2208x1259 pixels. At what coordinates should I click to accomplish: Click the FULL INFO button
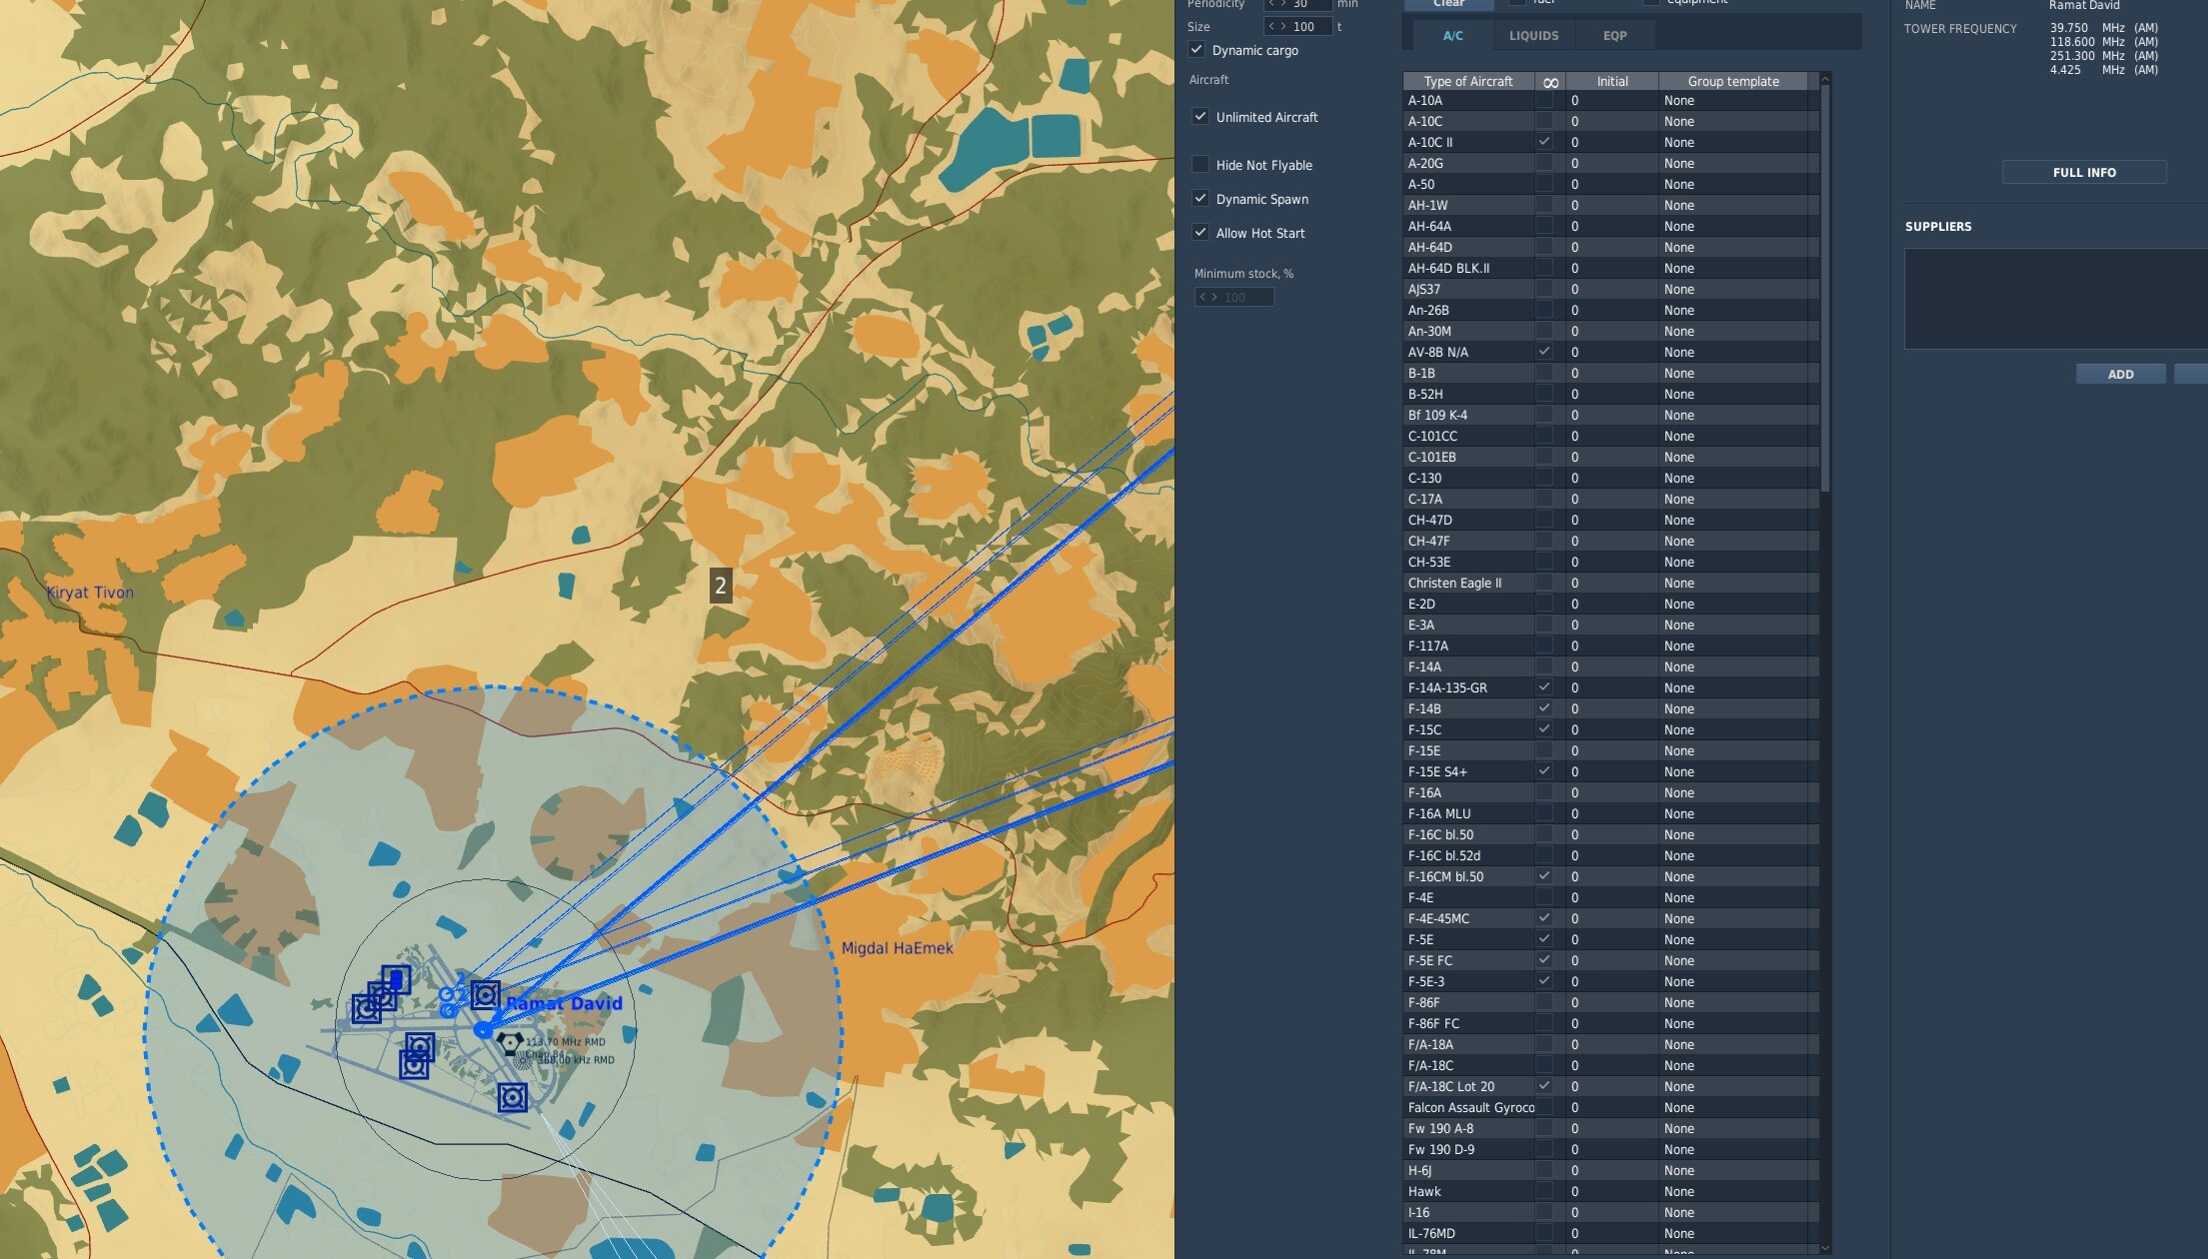click(2084, 173)
